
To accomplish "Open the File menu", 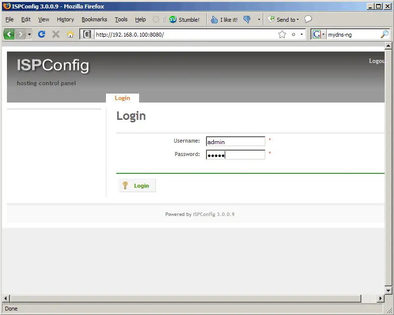I will point(9,19).
